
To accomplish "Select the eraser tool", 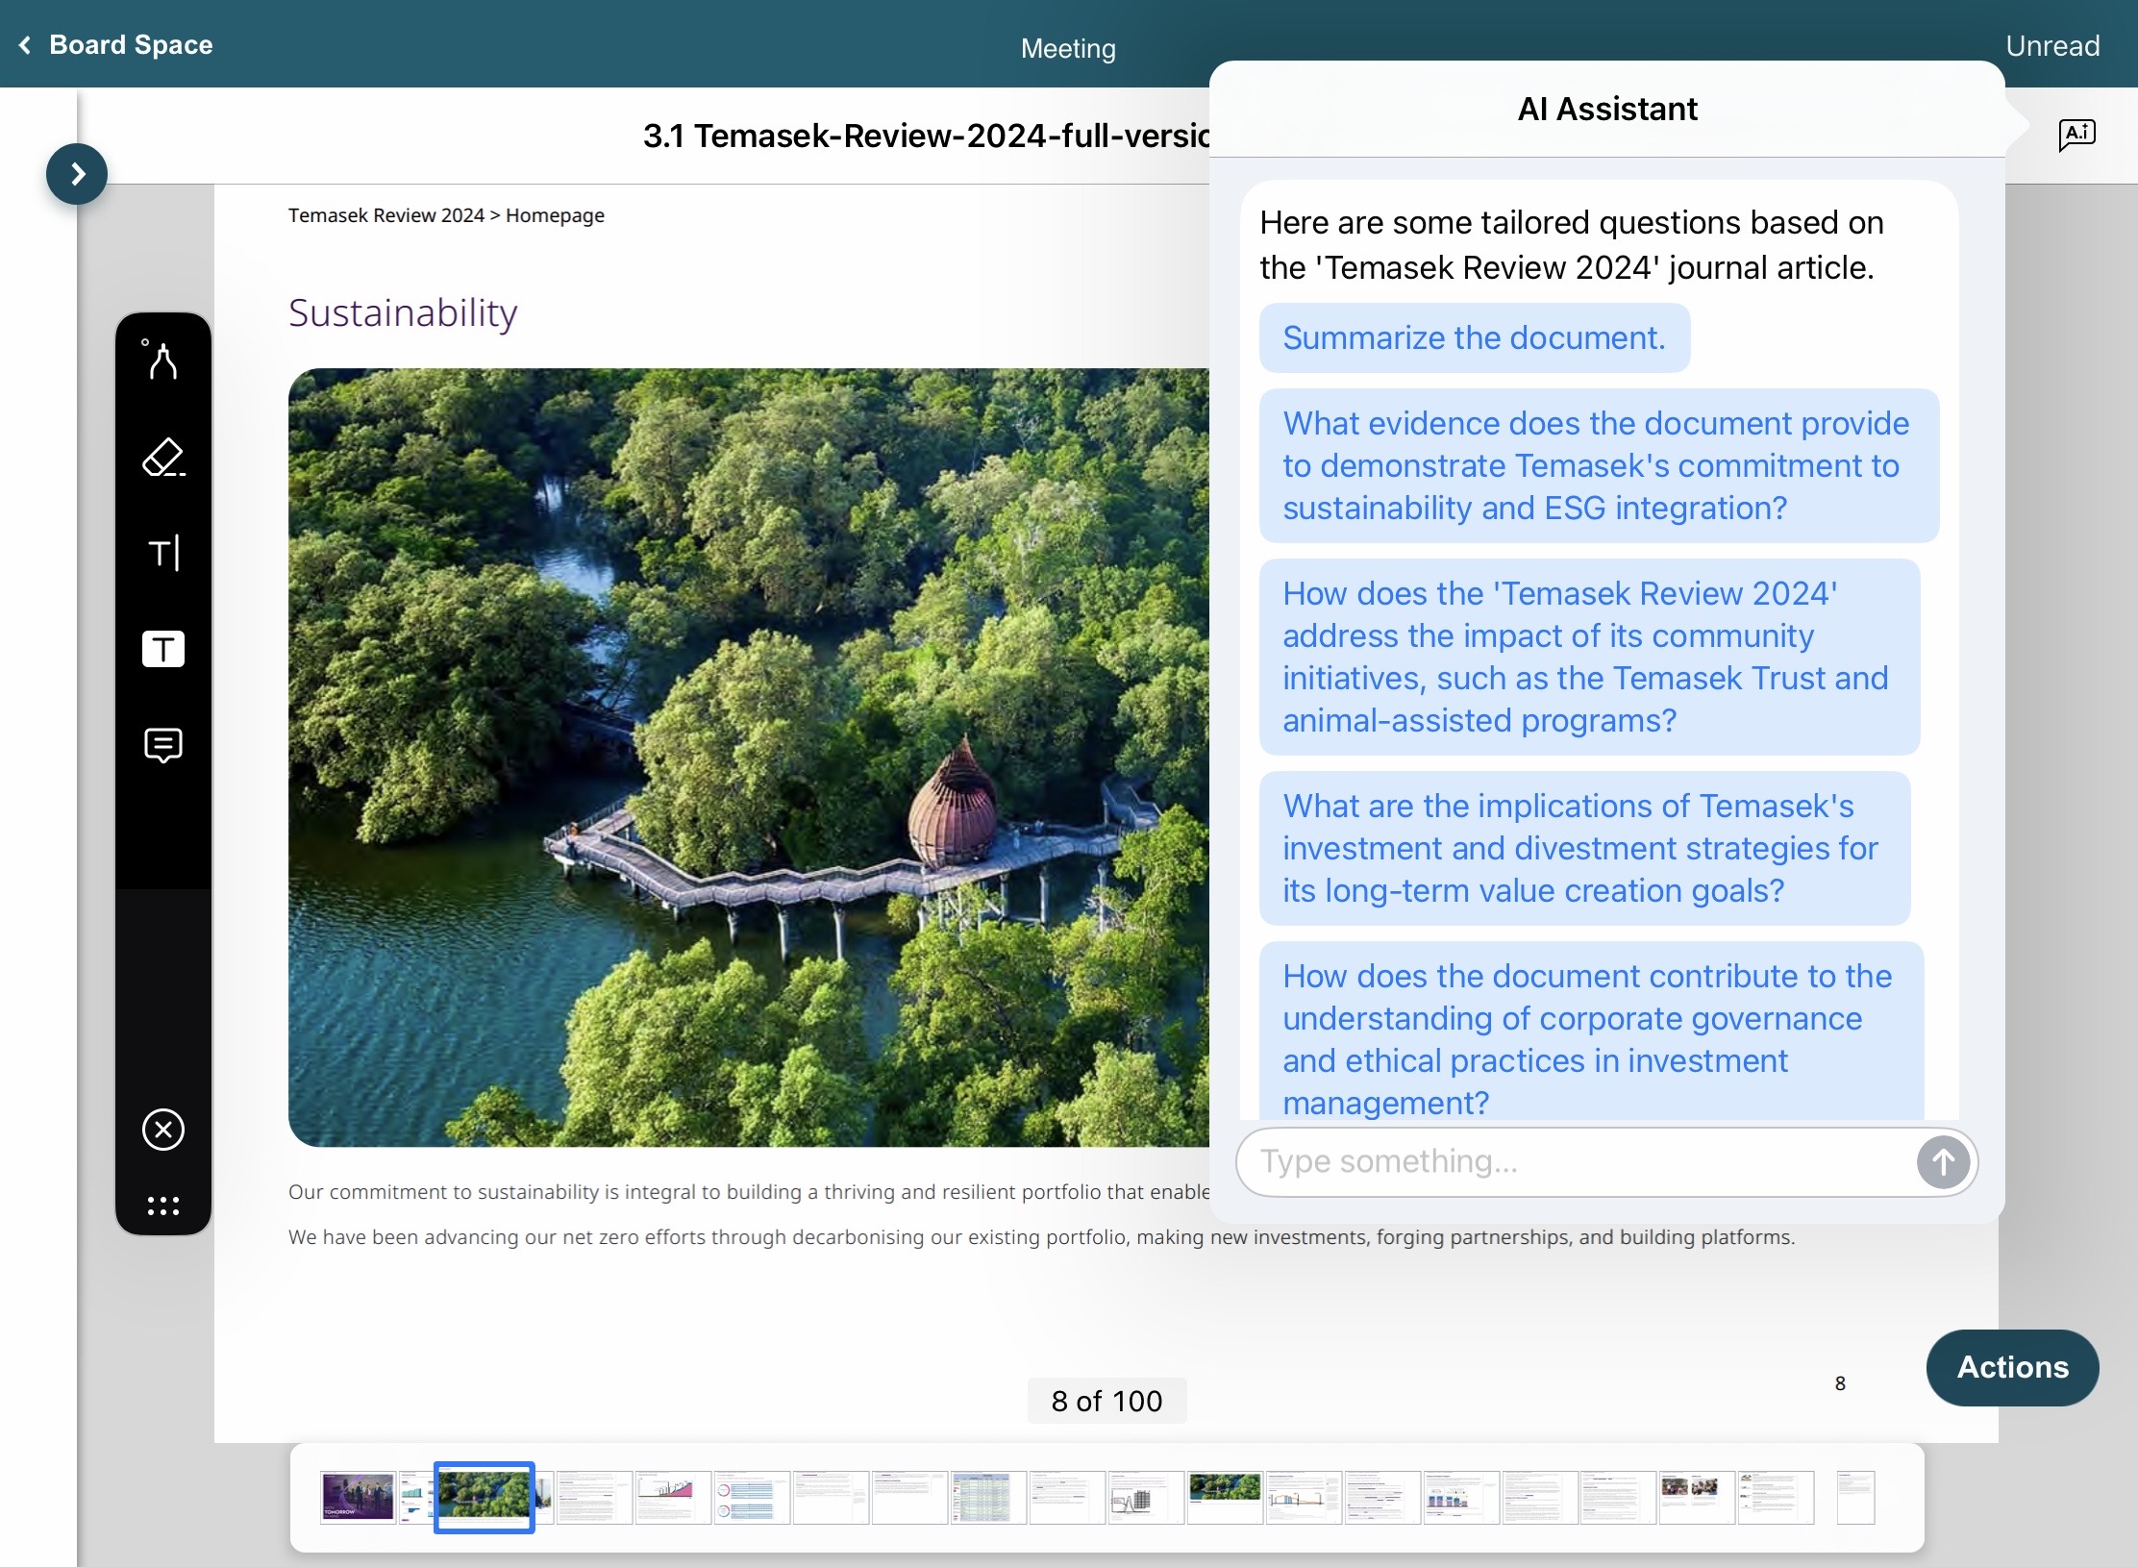I will pos(162,458).
